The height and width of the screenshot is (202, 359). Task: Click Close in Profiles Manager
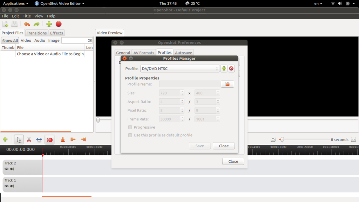[x=224, y=146]
